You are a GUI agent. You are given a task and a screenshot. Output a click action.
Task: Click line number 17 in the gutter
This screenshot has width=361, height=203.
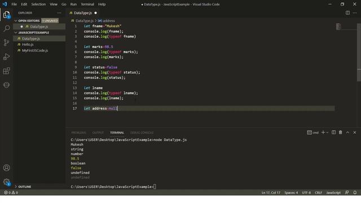75,108
